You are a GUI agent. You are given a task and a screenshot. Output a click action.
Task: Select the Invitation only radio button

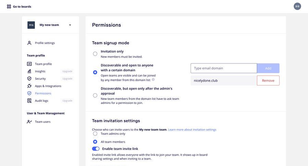tap(95, 54)
